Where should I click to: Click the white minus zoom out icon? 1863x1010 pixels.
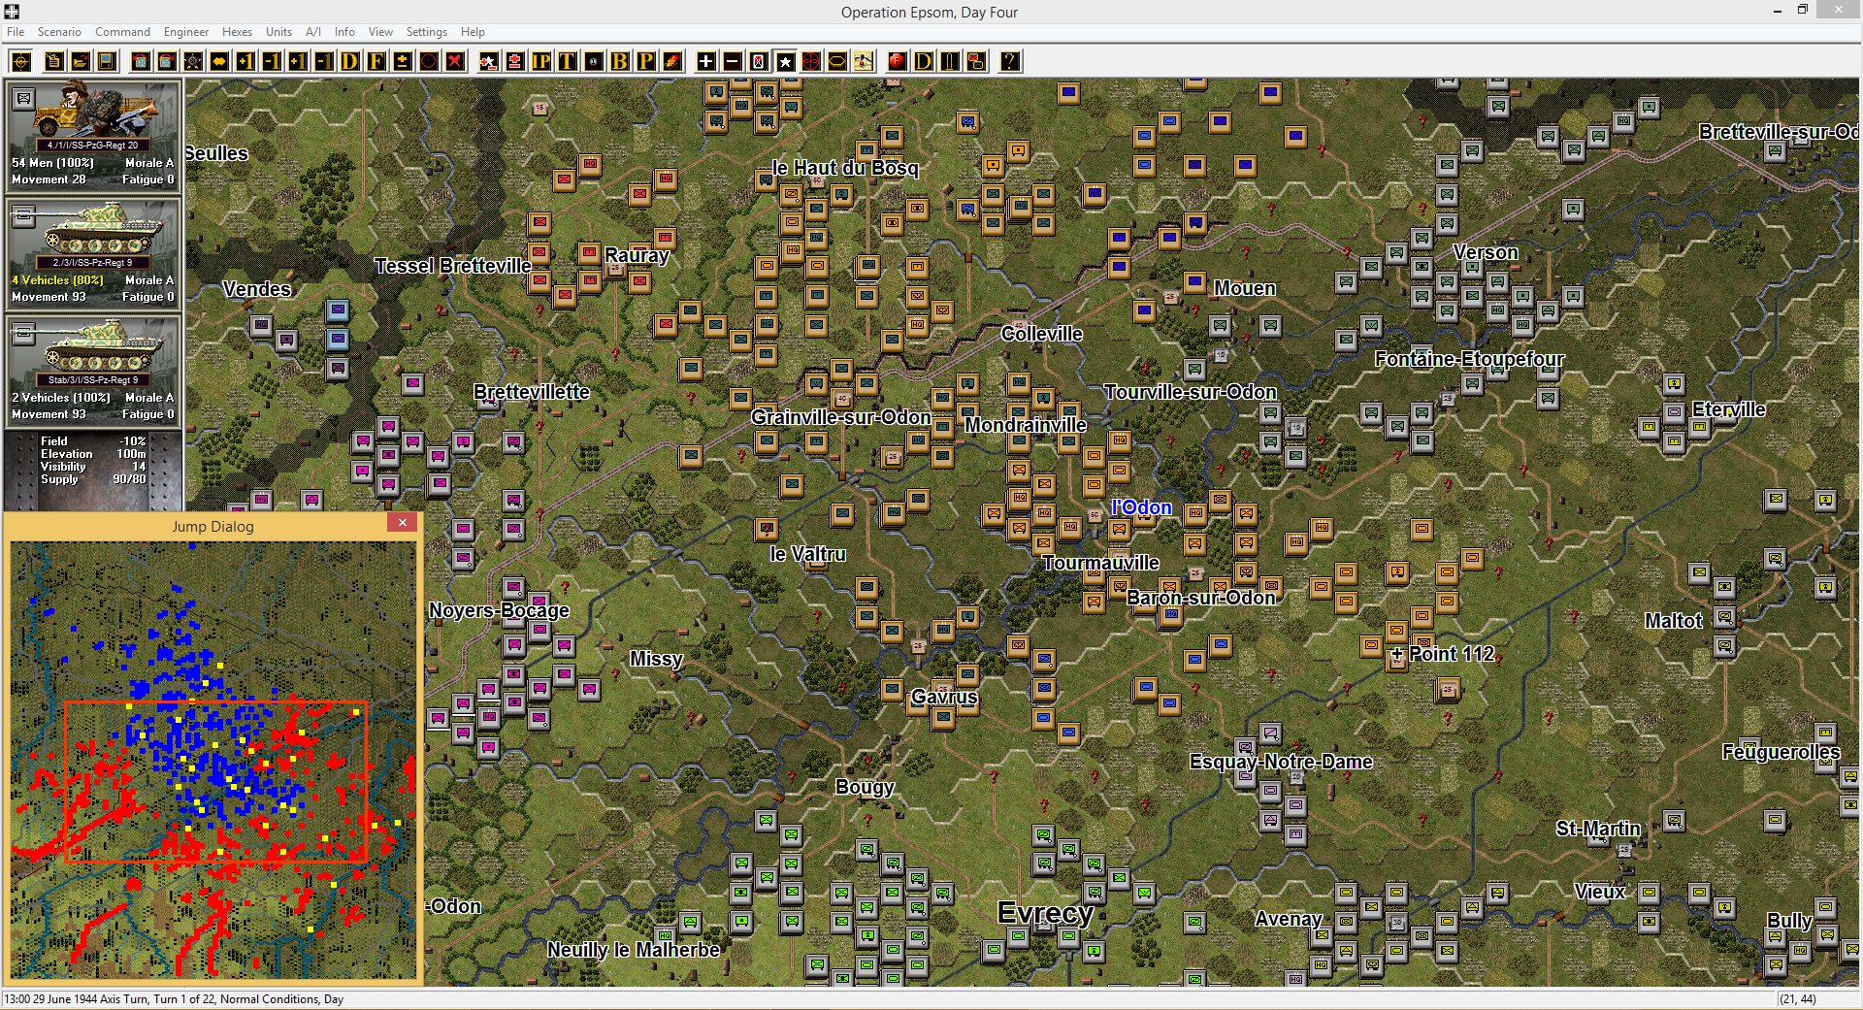733,62
